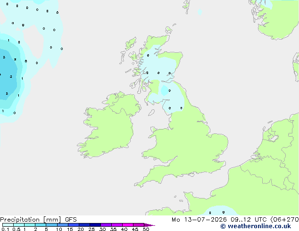Click the 'Precipitation [mm]' title text
The width and height of the screenshot is (299, 231).
31,220
